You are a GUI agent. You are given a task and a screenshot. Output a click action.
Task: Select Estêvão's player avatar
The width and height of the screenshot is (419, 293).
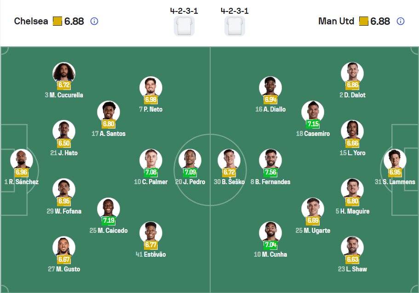151,232
